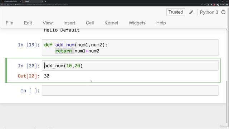229x129 pixels.
Task: Open the View menu
Action: [48, 23]
